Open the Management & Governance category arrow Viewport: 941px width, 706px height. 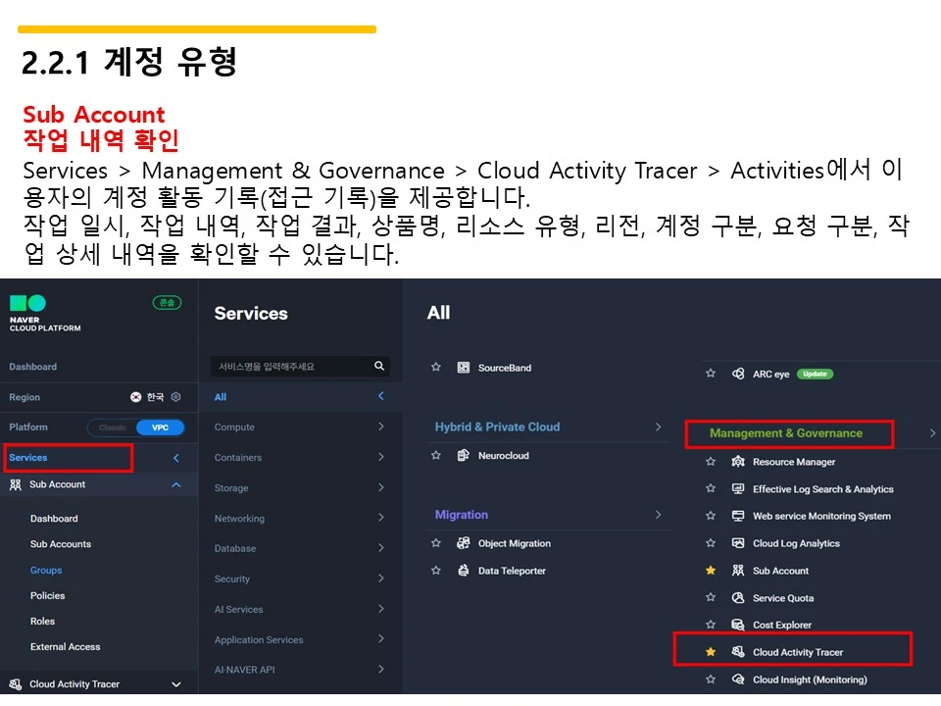click(x=931, y=432)
